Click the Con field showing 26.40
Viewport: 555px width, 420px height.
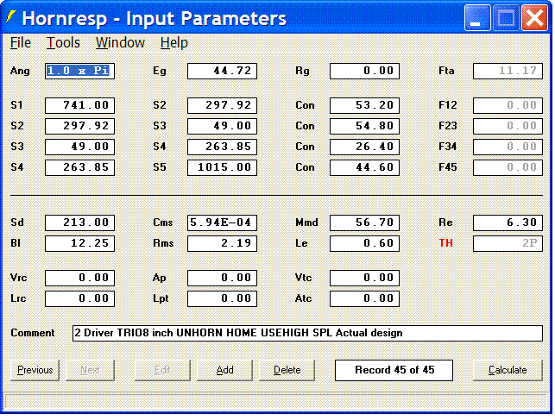coord(364,147)
